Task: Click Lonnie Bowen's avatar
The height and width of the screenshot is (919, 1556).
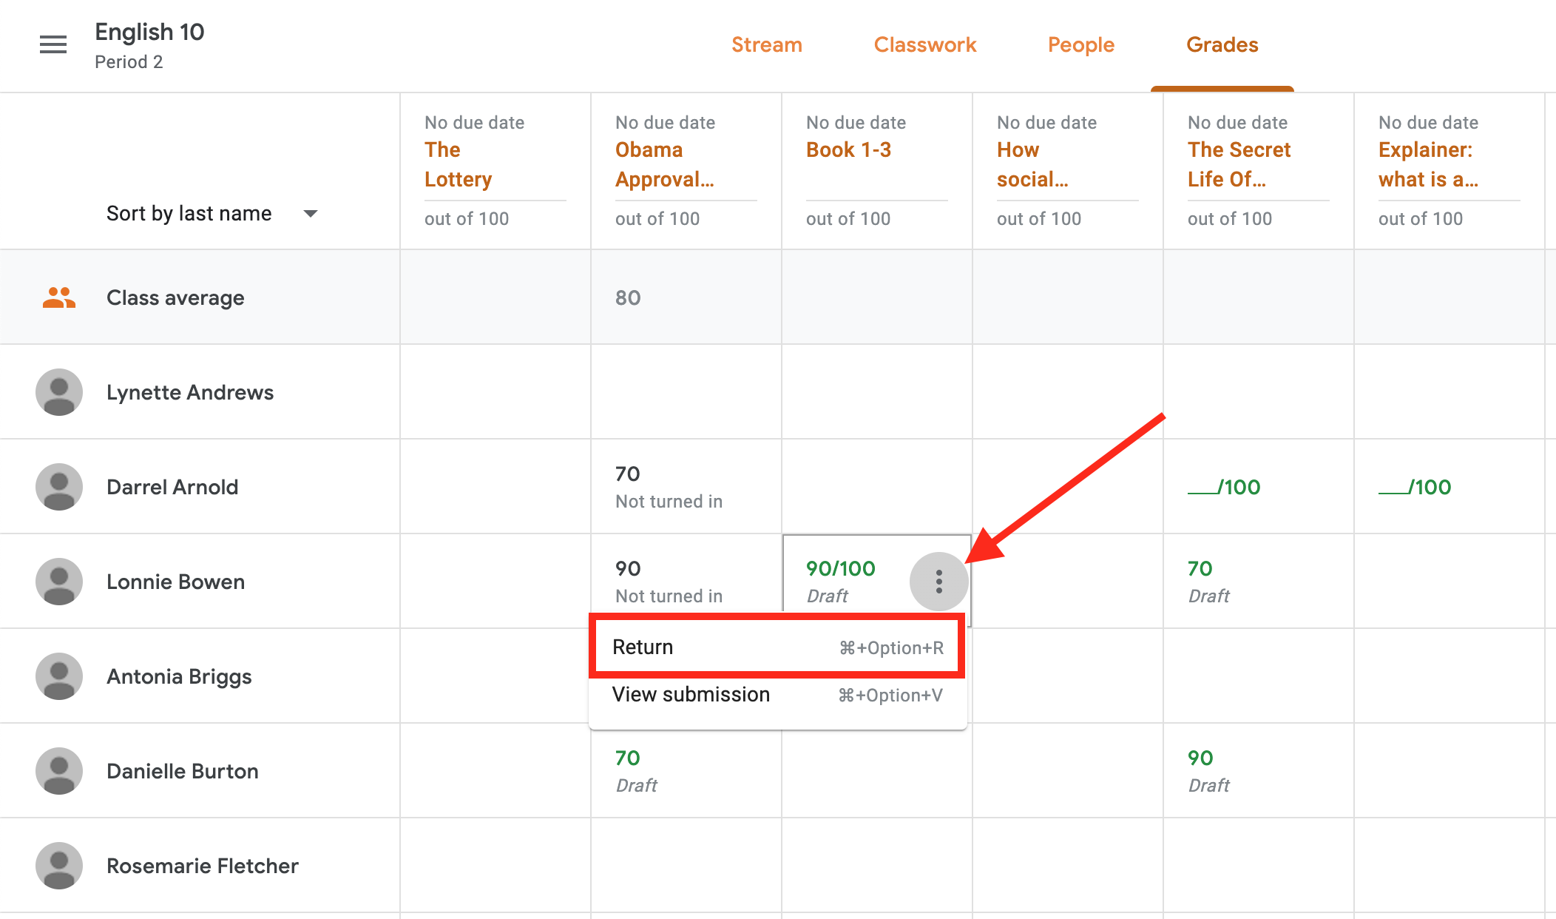Action: [59, 582]
